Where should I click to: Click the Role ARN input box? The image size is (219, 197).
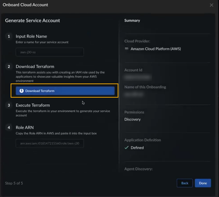click(50, 144)
